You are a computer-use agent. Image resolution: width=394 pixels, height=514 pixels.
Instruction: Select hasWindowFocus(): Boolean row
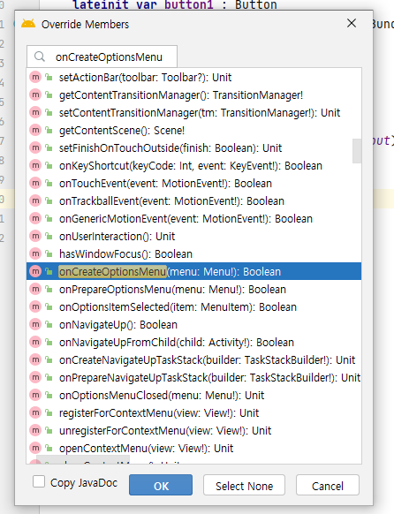[x=193, y=254]
